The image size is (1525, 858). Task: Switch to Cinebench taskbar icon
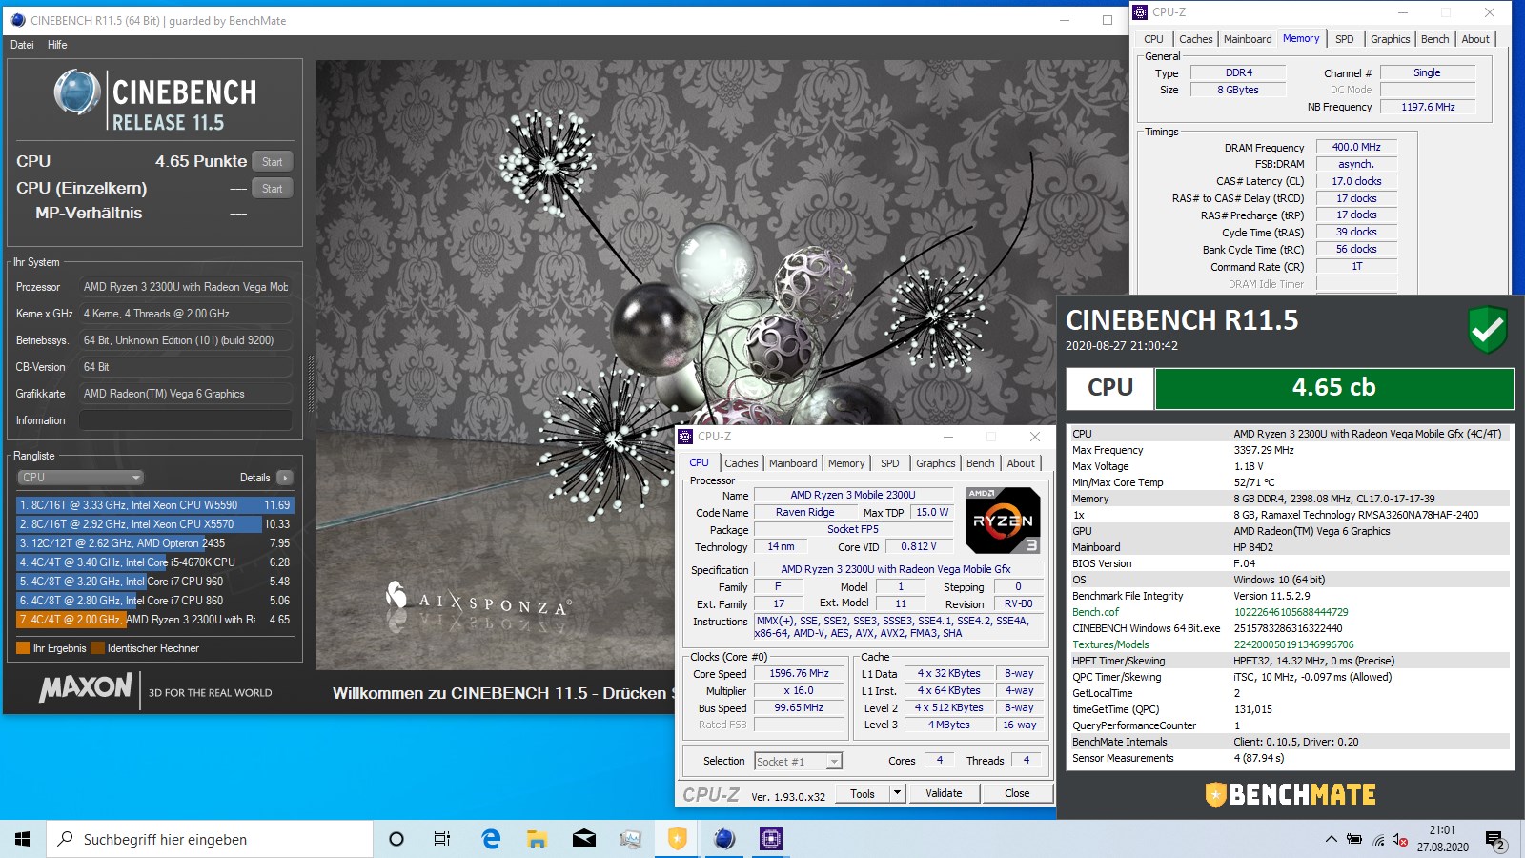pos(724,839)
